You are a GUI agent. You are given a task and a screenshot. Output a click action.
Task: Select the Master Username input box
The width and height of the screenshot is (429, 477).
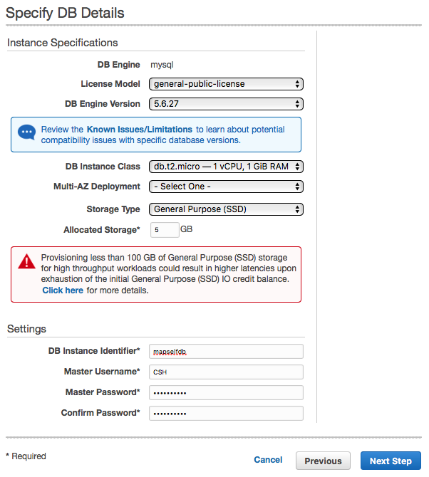226,372
